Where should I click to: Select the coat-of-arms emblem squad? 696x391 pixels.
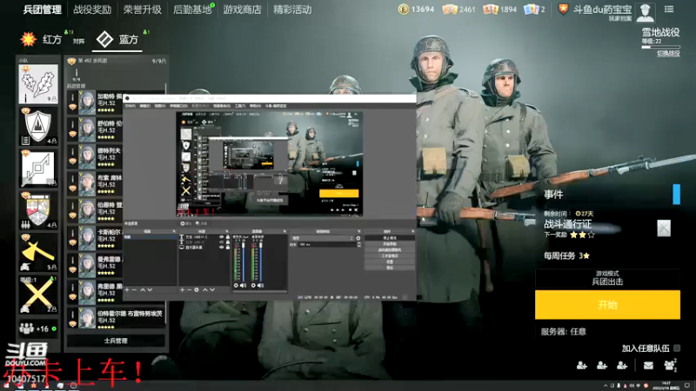pos(38,210)
